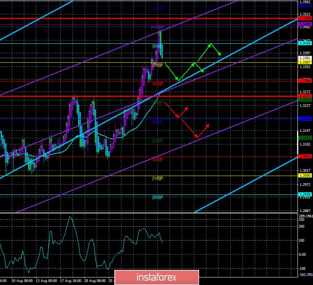The image size is (313, 285).
Task: Click the [6/8]P Murrey level label
Action: coord(158,84)
